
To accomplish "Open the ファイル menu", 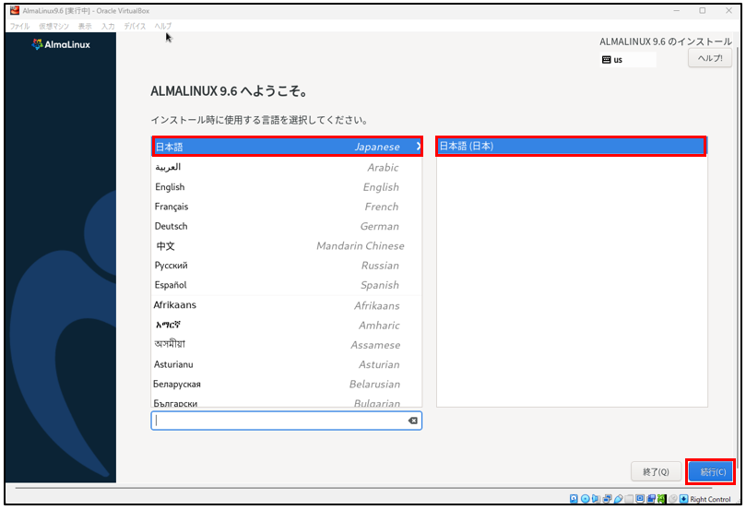I will click(19, 26).
